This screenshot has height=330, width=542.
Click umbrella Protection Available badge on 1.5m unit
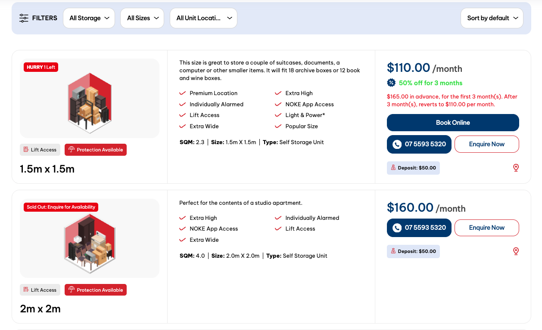click(96, 150)
